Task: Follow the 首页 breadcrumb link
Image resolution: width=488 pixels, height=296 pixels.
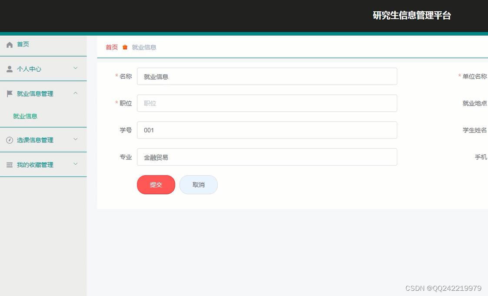Action: [111, 47]
